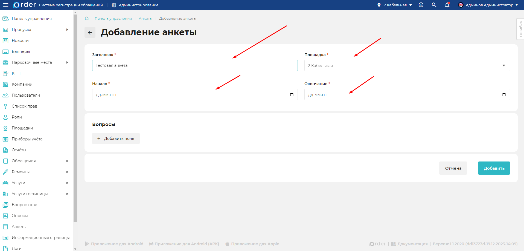
Task: Open Площадка dropdown showing 2 Кабельная
Action: tap(407, 66)
